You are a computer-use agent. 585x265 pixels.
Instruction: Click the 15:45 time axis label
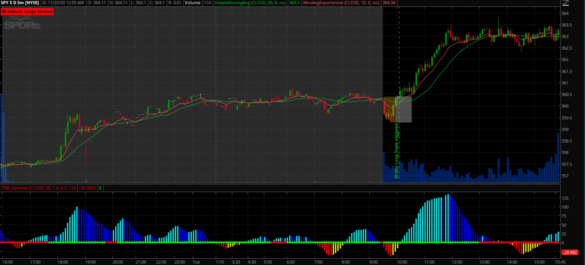[x=560, y=262]
